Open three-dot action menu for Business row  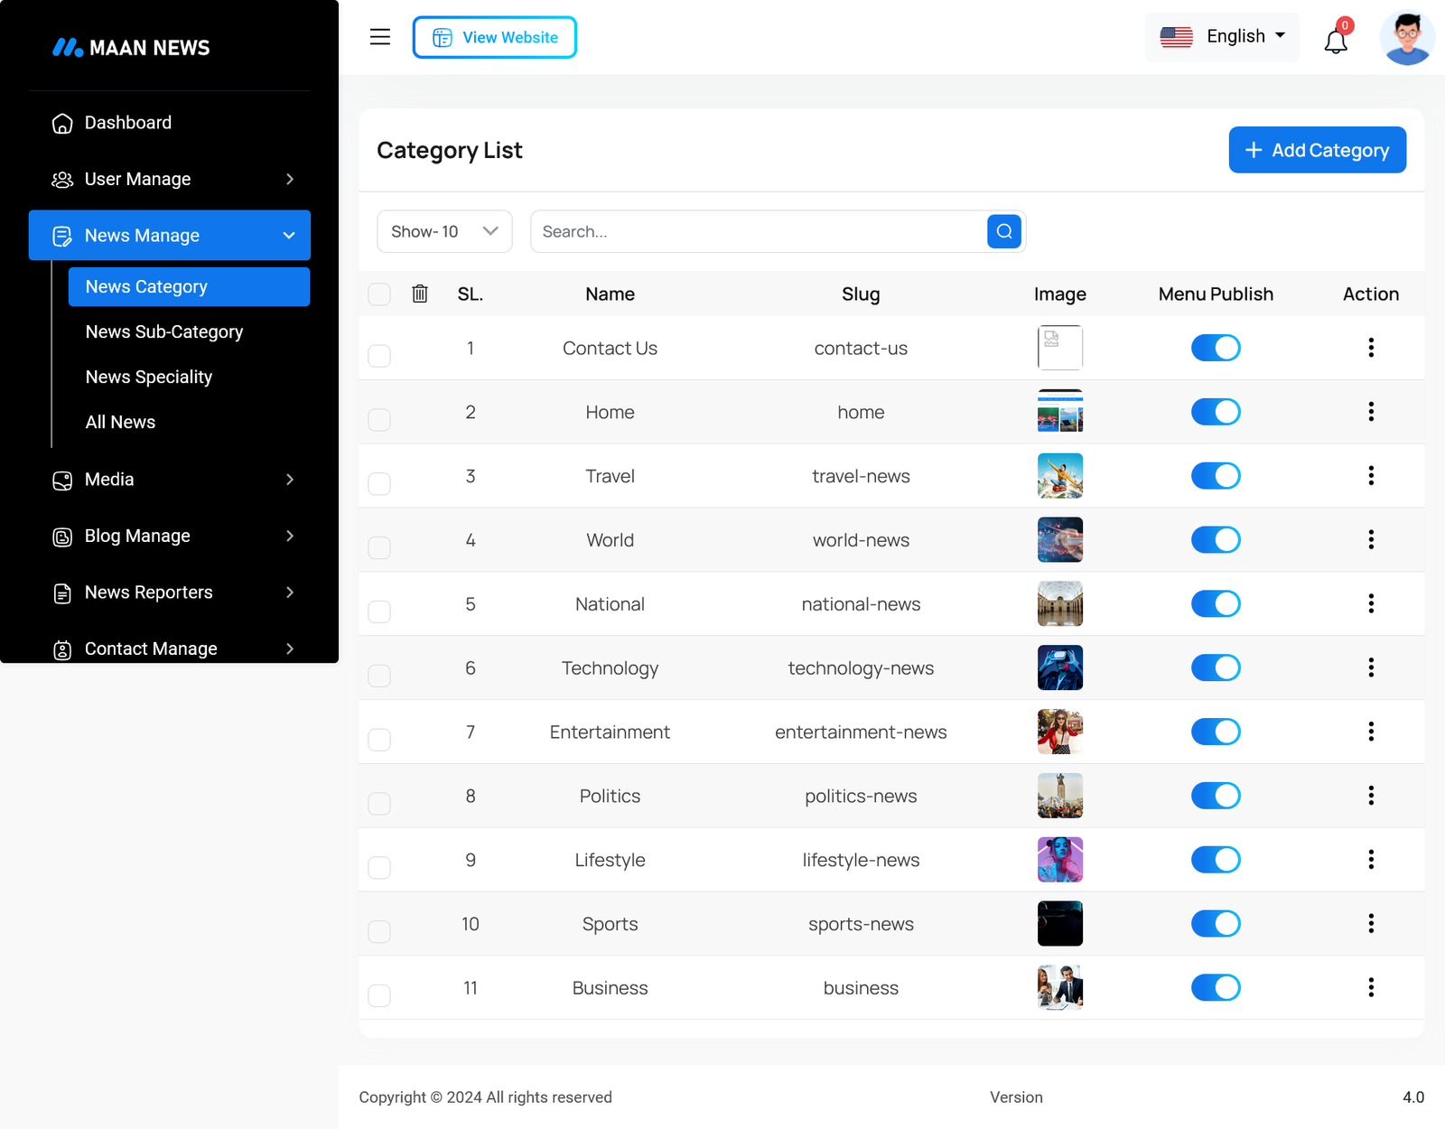coord(1370,988)
